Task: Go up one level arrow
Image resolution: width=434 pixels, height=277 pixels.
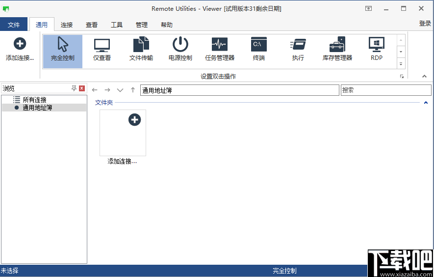Action: 133,90
